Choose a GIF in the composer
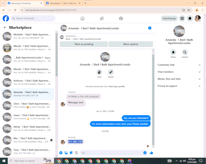206x164 pixels. pyautogui.click(x=76, y=153)
